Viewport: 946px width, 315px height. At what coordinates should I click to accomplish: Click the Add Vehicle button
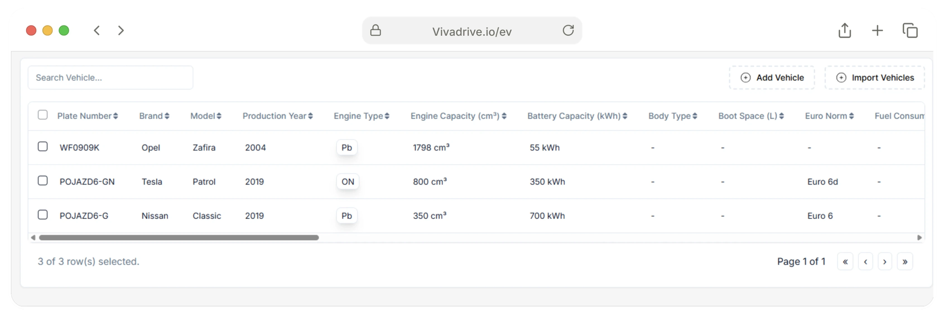pos(772,78)
